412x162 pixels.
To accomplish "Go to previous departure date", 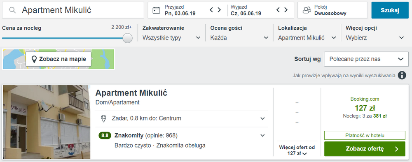I will coord(278,10).
